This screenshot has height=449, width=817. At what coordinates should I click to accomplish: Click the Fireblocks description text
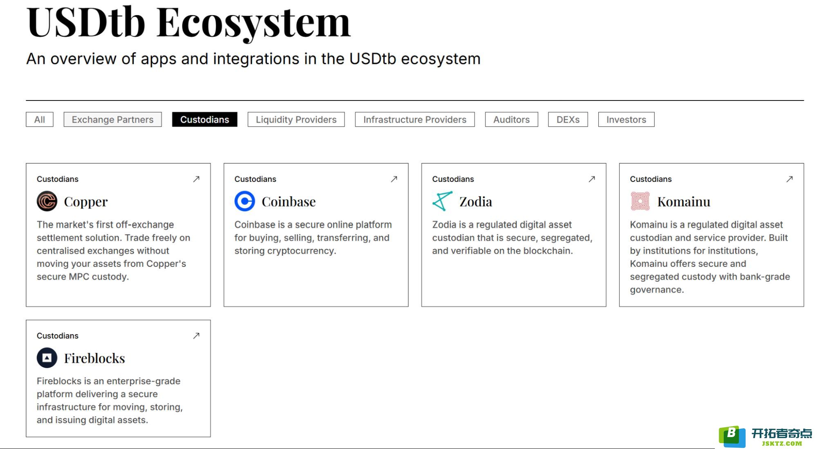(x=110, y=400)
